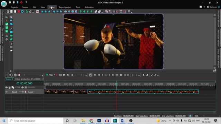The width and height of the screenshot is (221, 124).
Task: Add an image object
Action: click(x=7, y=24)
